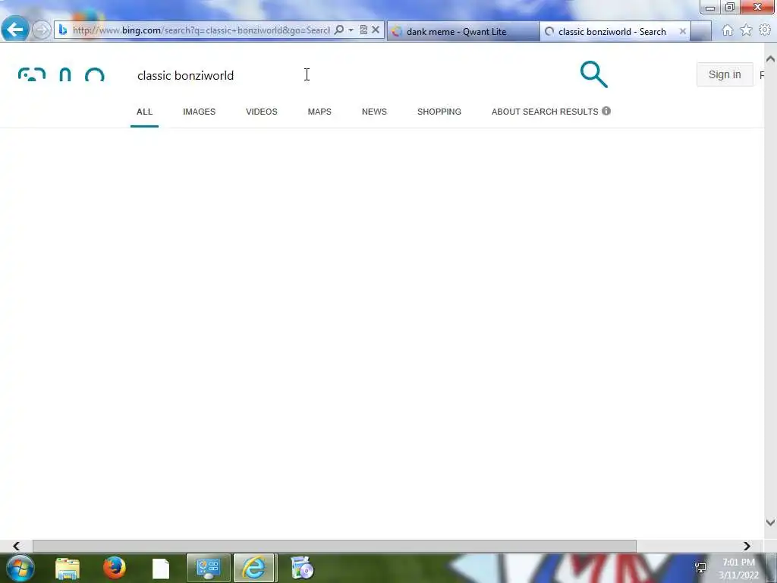Open the Windows Start orb
This screenshot has height=583, width=777.
[x=20, y=568]
